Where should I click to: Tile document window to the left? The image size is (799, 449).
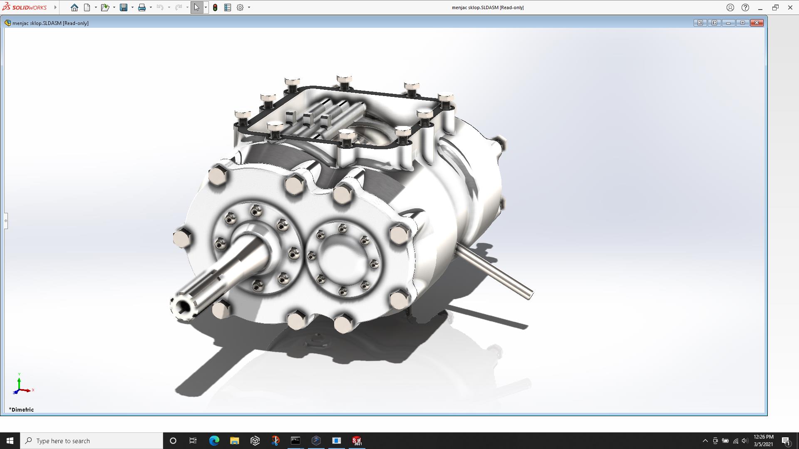pyautogui.click(x=700, y=23)
